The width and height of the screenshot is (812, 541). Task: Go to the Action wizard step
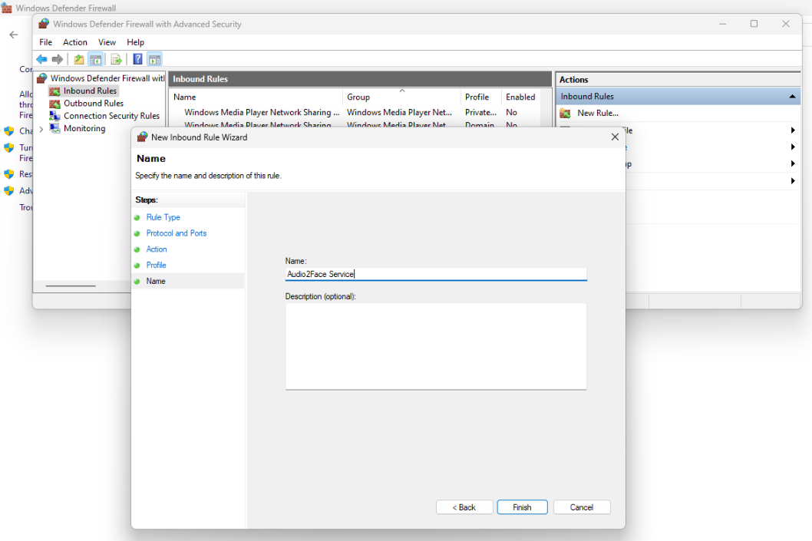157,249
